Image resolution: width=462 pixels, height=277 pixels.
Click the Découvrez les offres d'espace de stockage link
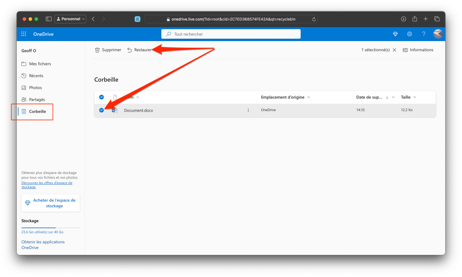coord(47,185)
